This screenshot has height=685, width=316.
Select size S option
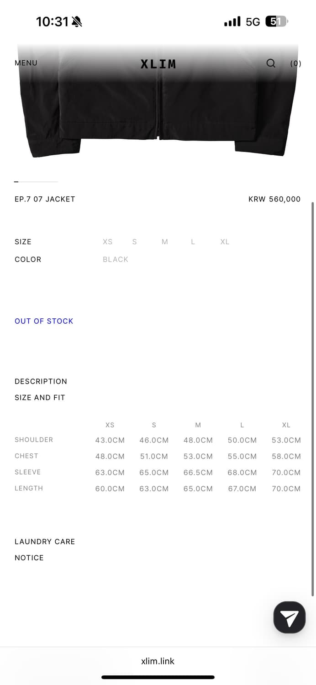[x=135, y=242]
